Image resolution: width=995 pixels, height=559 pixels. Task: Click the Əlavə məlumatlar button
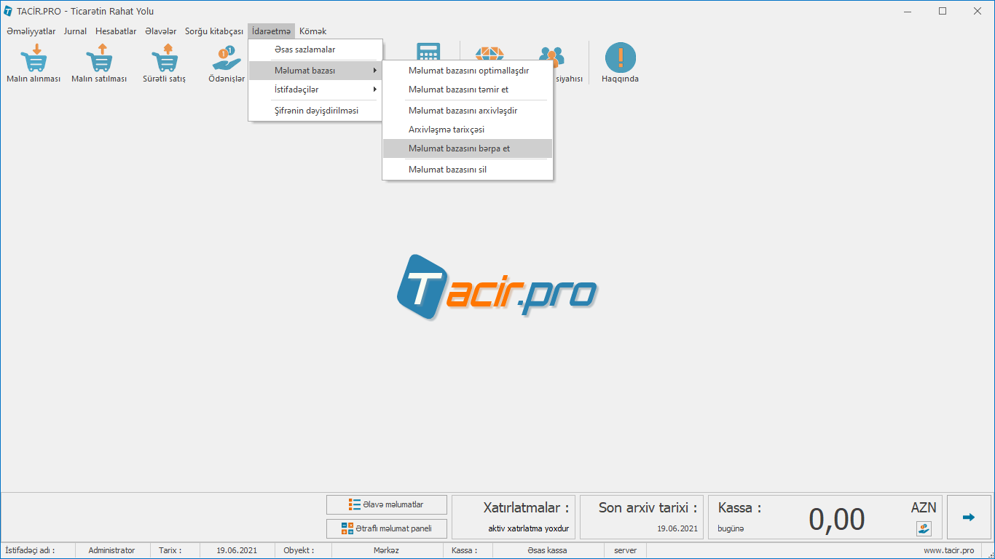(386, 504)
